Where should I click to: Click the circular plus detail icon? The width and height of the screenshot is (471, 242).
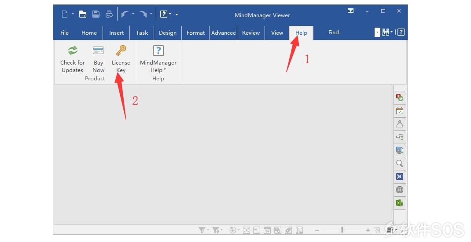click(x=233, y=230)
